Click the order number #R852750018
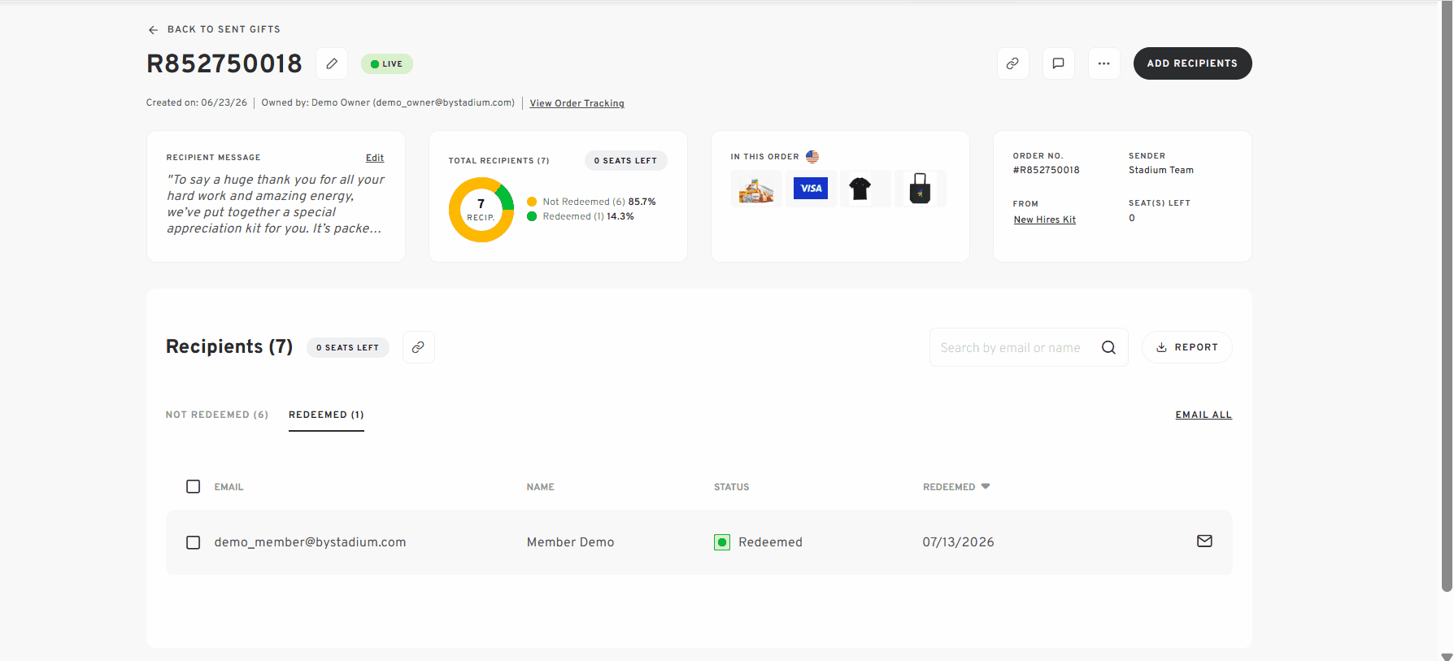The width and height of the screenshot is (1454, 661). coord(1046,170)
